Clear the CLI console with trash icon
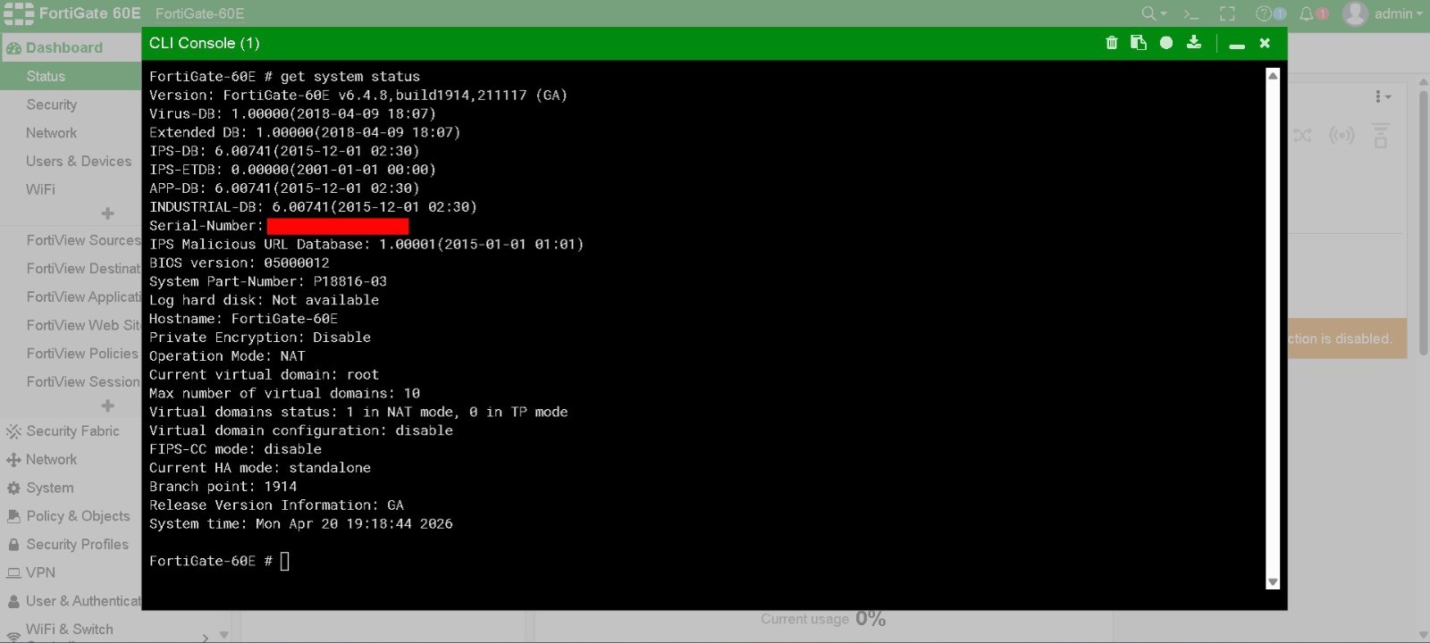This screenshot has width=1430, height=643. click(x=1112, y=43)
